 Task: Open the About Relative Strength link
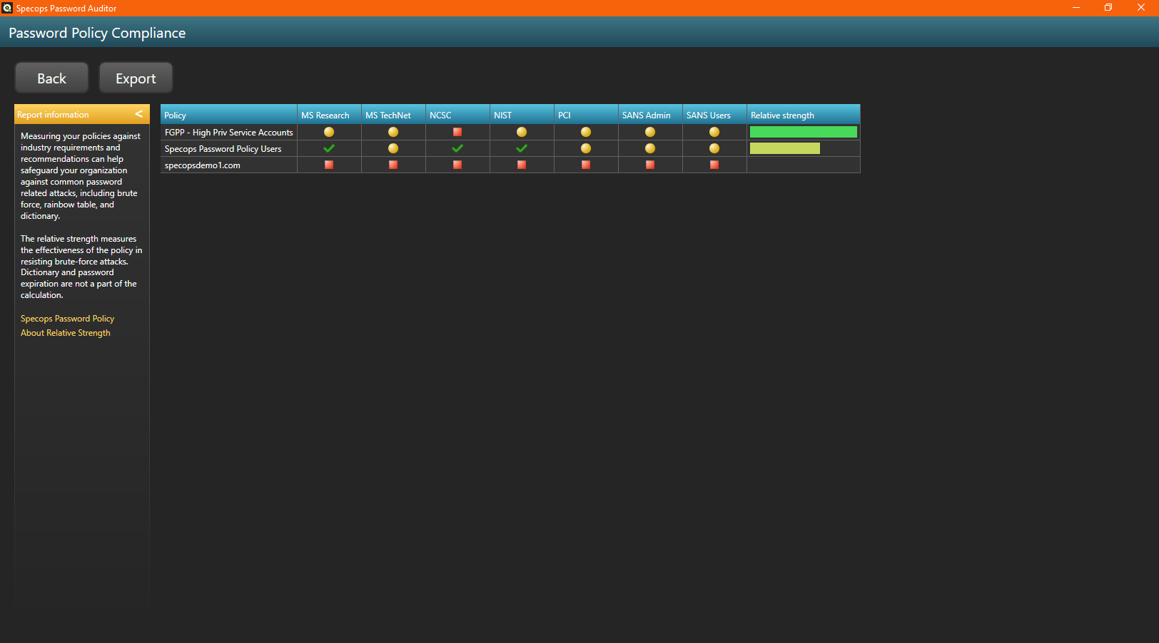pyautogui.click(x=66, y=333)
